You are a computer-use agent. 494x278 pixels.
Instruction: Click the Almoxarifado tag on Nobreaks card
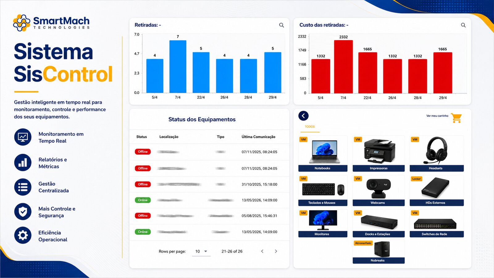click(363, 243)
